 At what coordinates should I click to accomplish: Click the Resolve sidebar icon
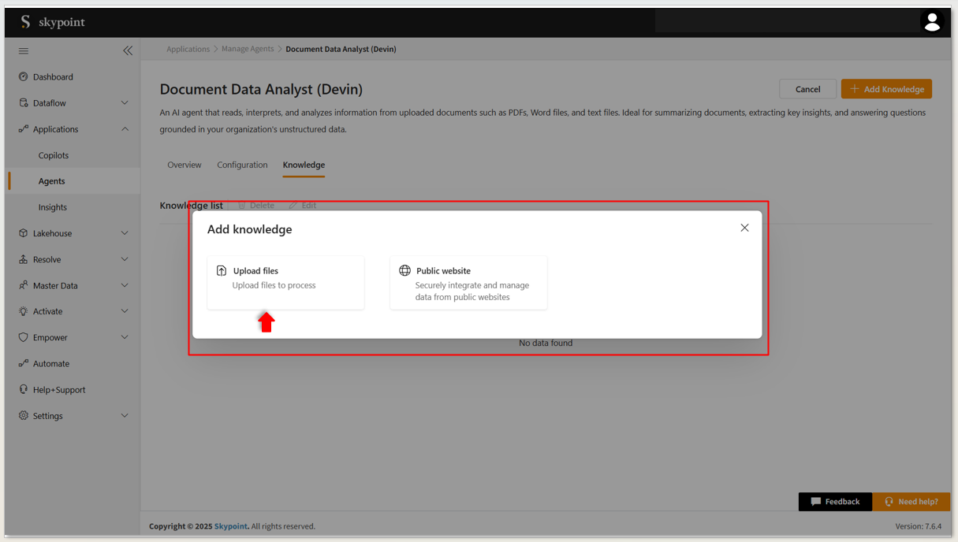pyautogui.click(x=24, y=259)
